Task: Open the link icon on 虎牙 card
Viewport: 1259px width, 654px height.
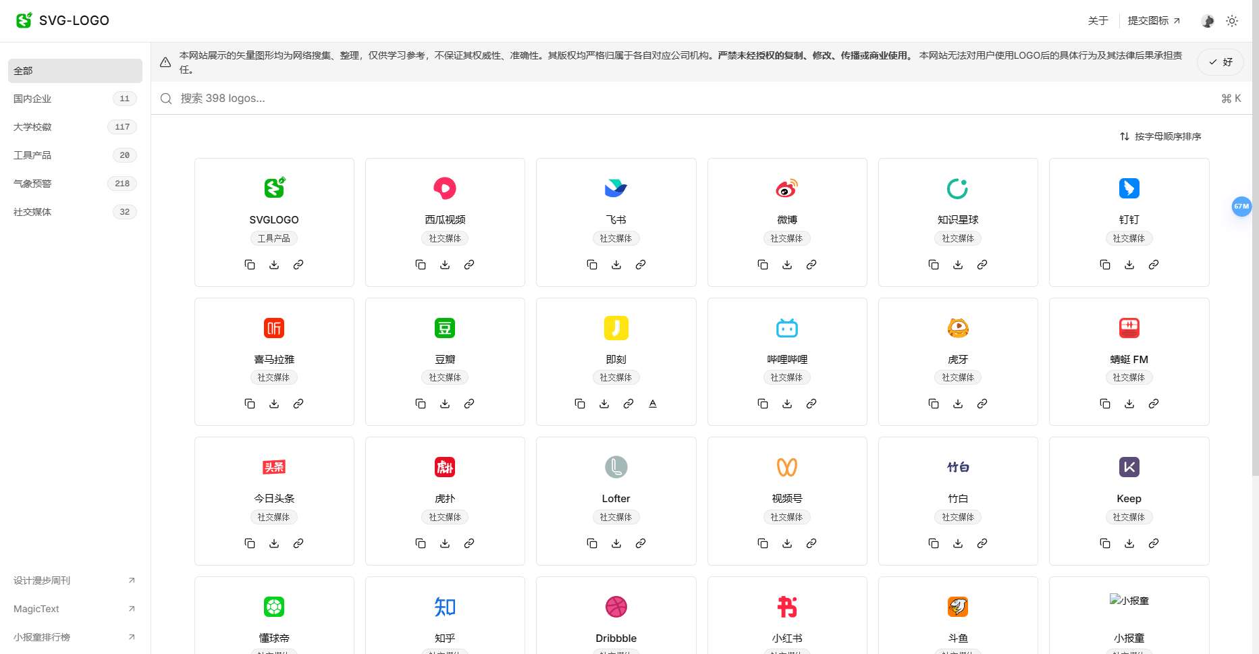Action: click(x=982, y=404)
